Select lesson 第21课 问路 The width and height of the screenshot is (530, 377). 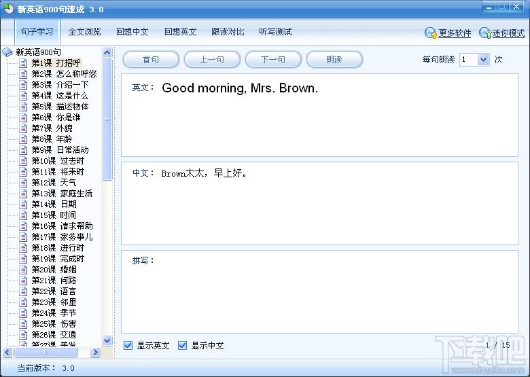pos(54,281)
